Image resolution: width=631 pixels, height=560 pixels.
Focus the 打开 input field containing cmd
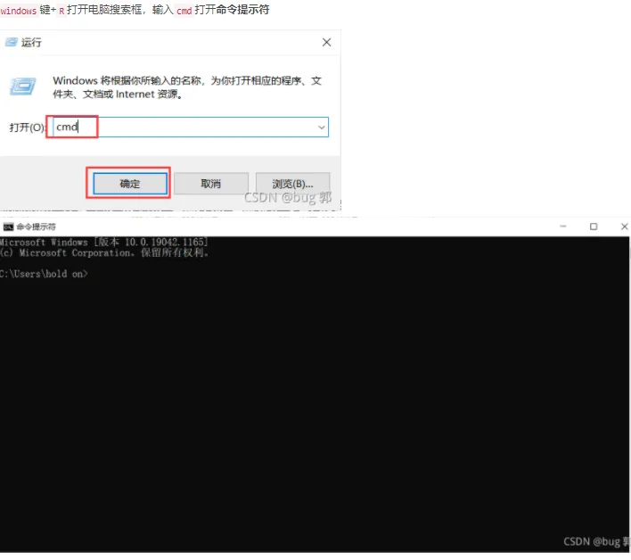pos(191,128)
